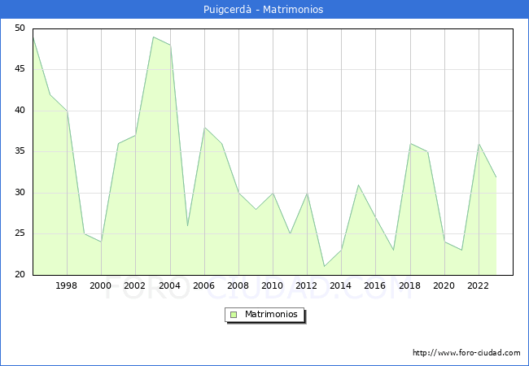This screenshot has height=366, width=529.
Task: Click the y-axis label 20
Action: coord(20,274)
